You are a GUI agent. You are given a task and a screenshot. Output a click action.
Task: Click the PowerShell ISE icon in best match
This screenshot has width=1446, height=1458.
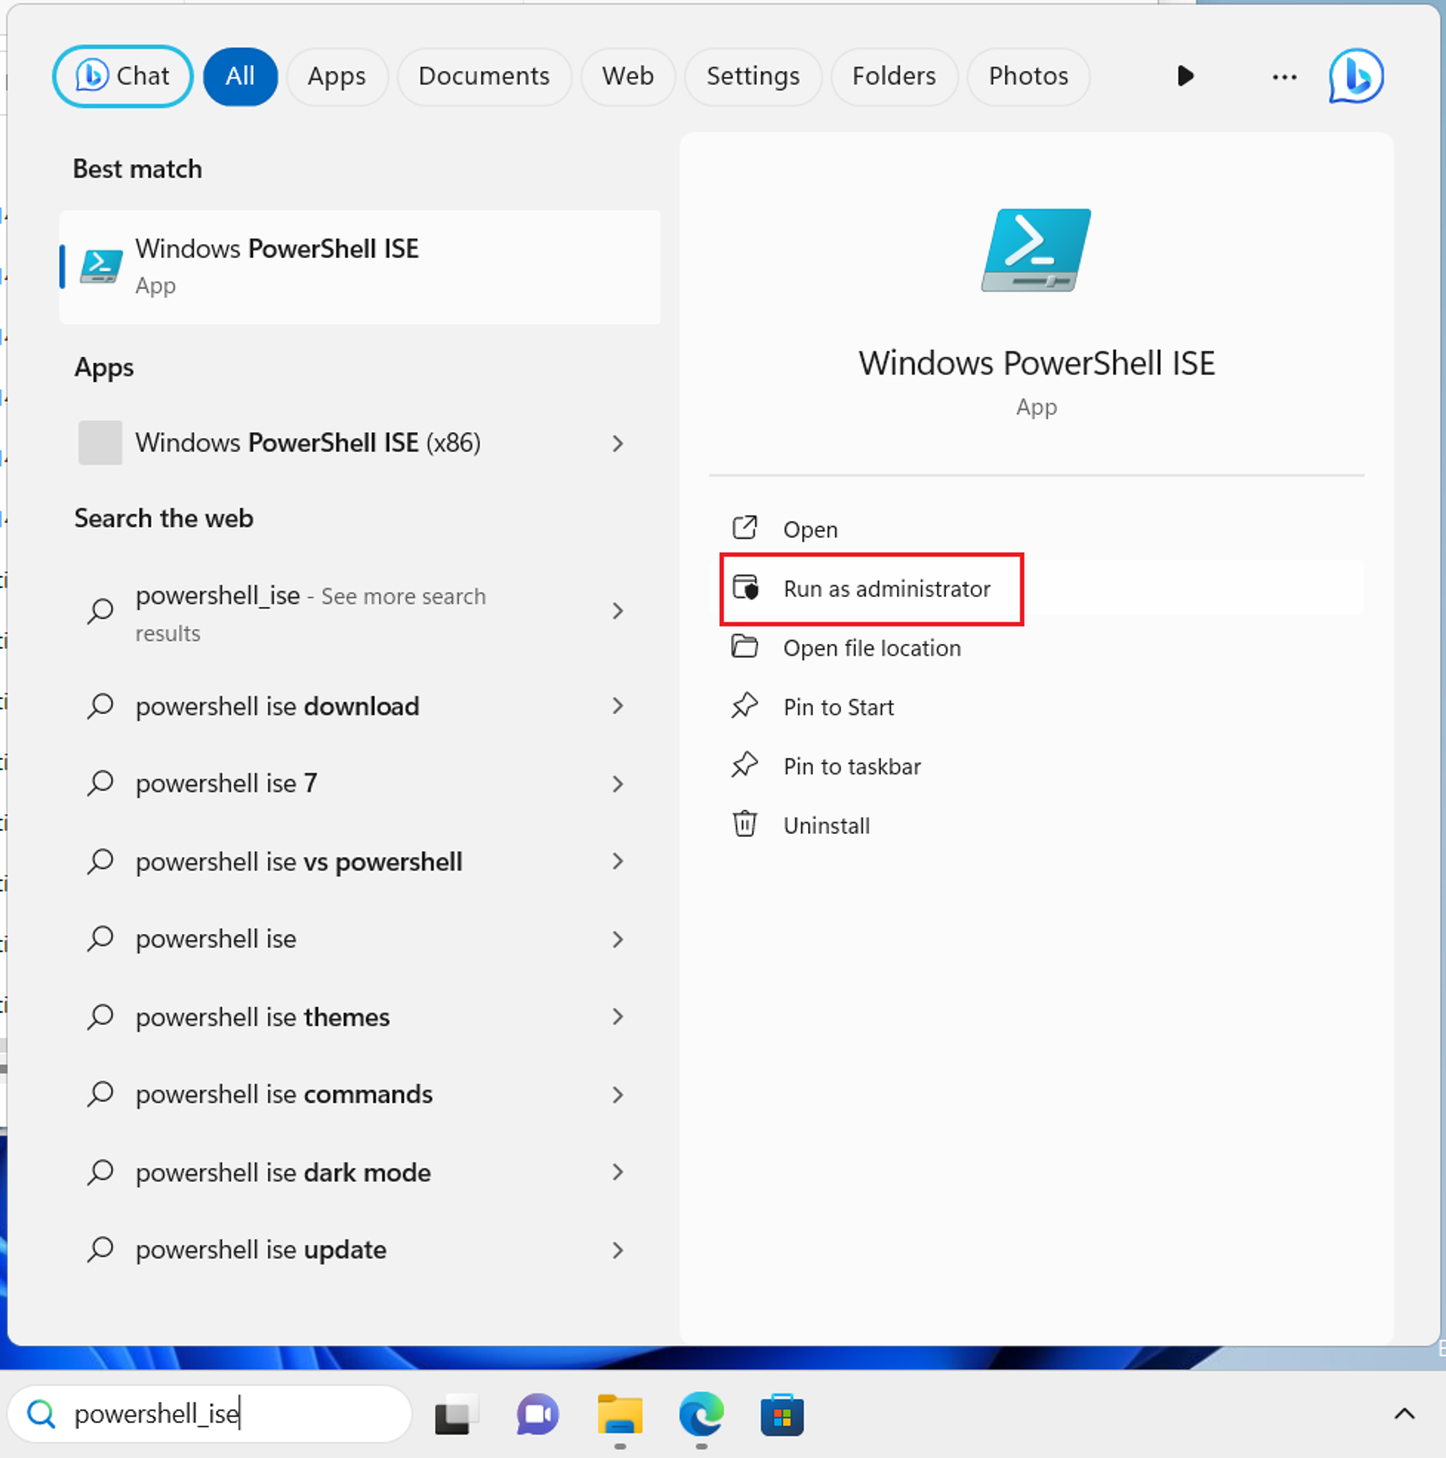pos(101,267)
